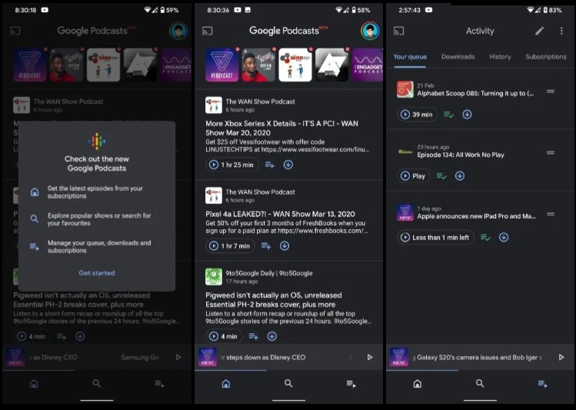Switch to the Subscriptions tab
576x410 pixels.
coord(546,57)
